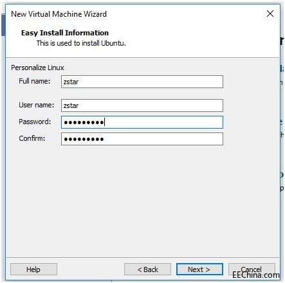Viewport: 285px width, 283px height.
Task: Click the Full name label
Action: click(x=35, y=81)
